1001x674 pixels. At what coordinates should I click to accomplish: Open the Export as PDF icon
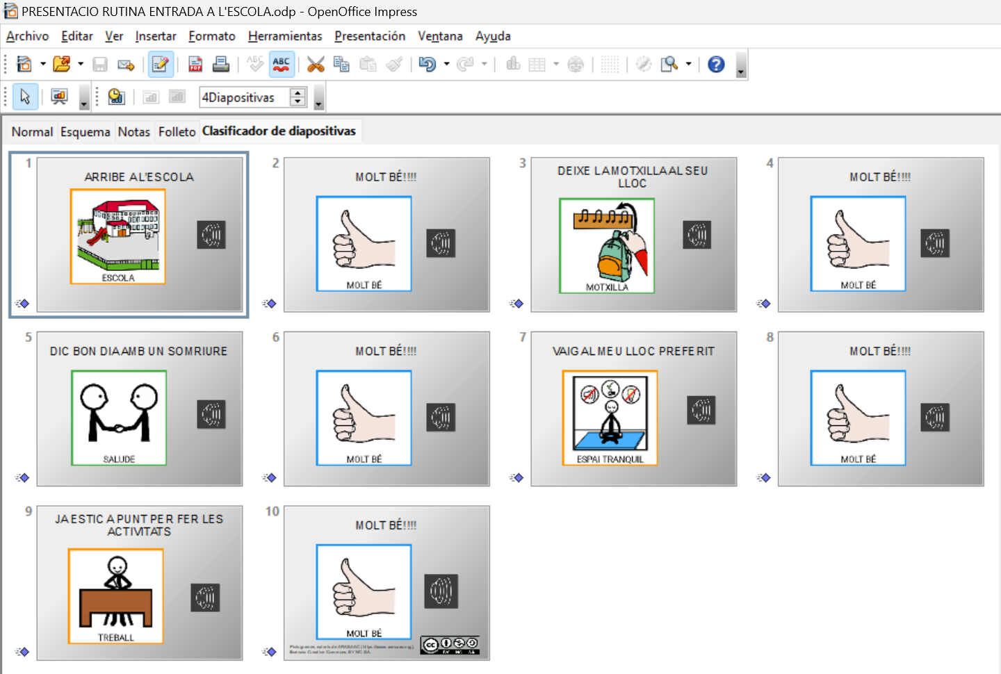[x=195, y=64]
